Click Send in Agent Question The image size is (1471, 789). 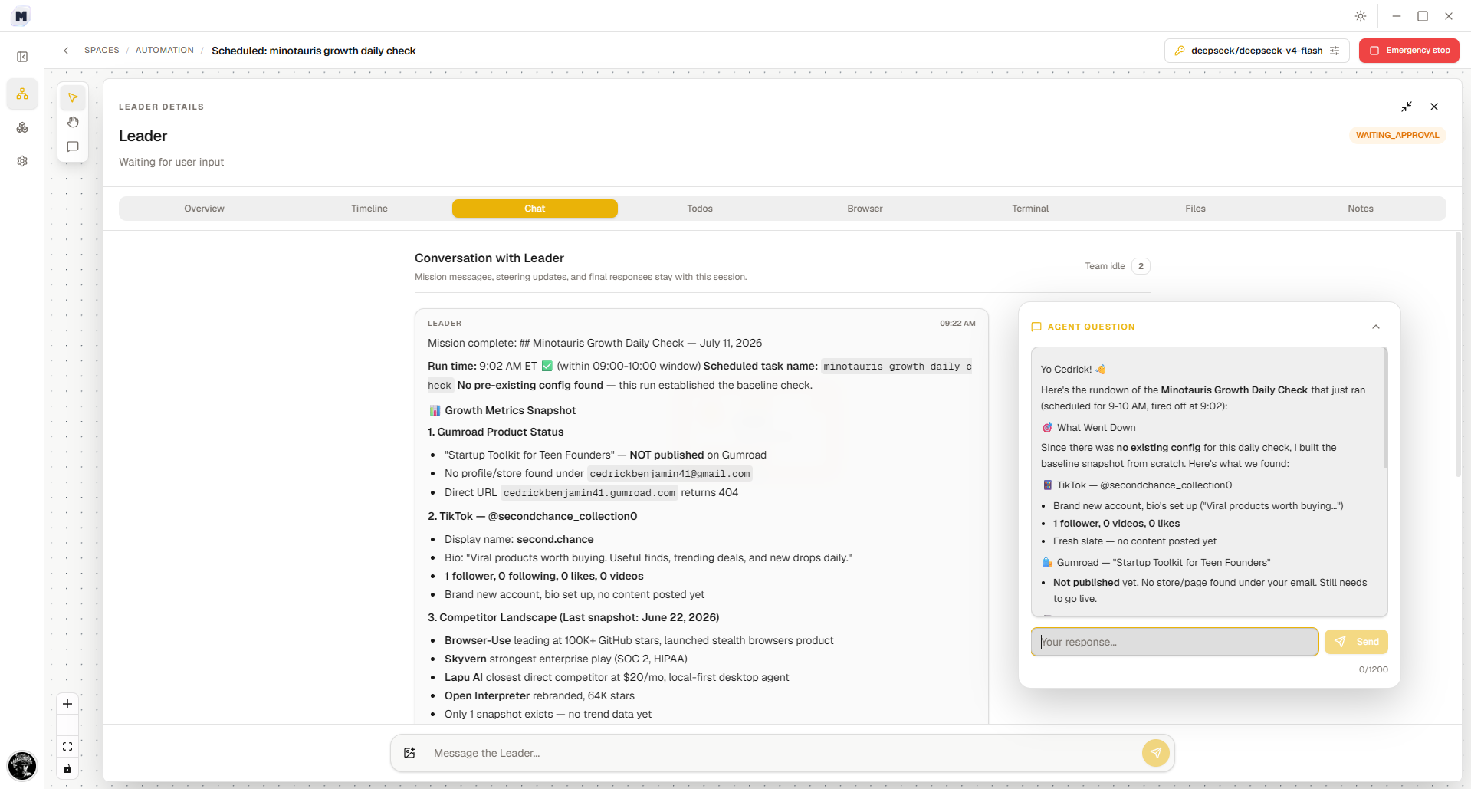coord(1356,642)
